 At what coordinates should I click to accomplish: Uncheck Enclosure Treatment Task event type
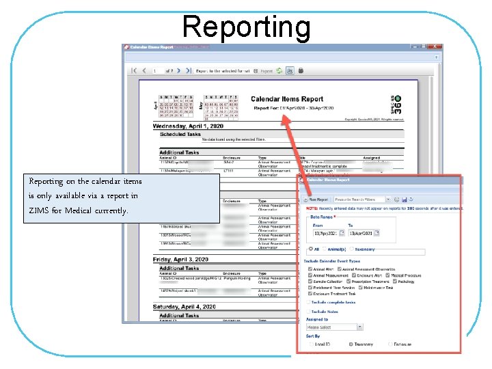click(x=310, y=294)
